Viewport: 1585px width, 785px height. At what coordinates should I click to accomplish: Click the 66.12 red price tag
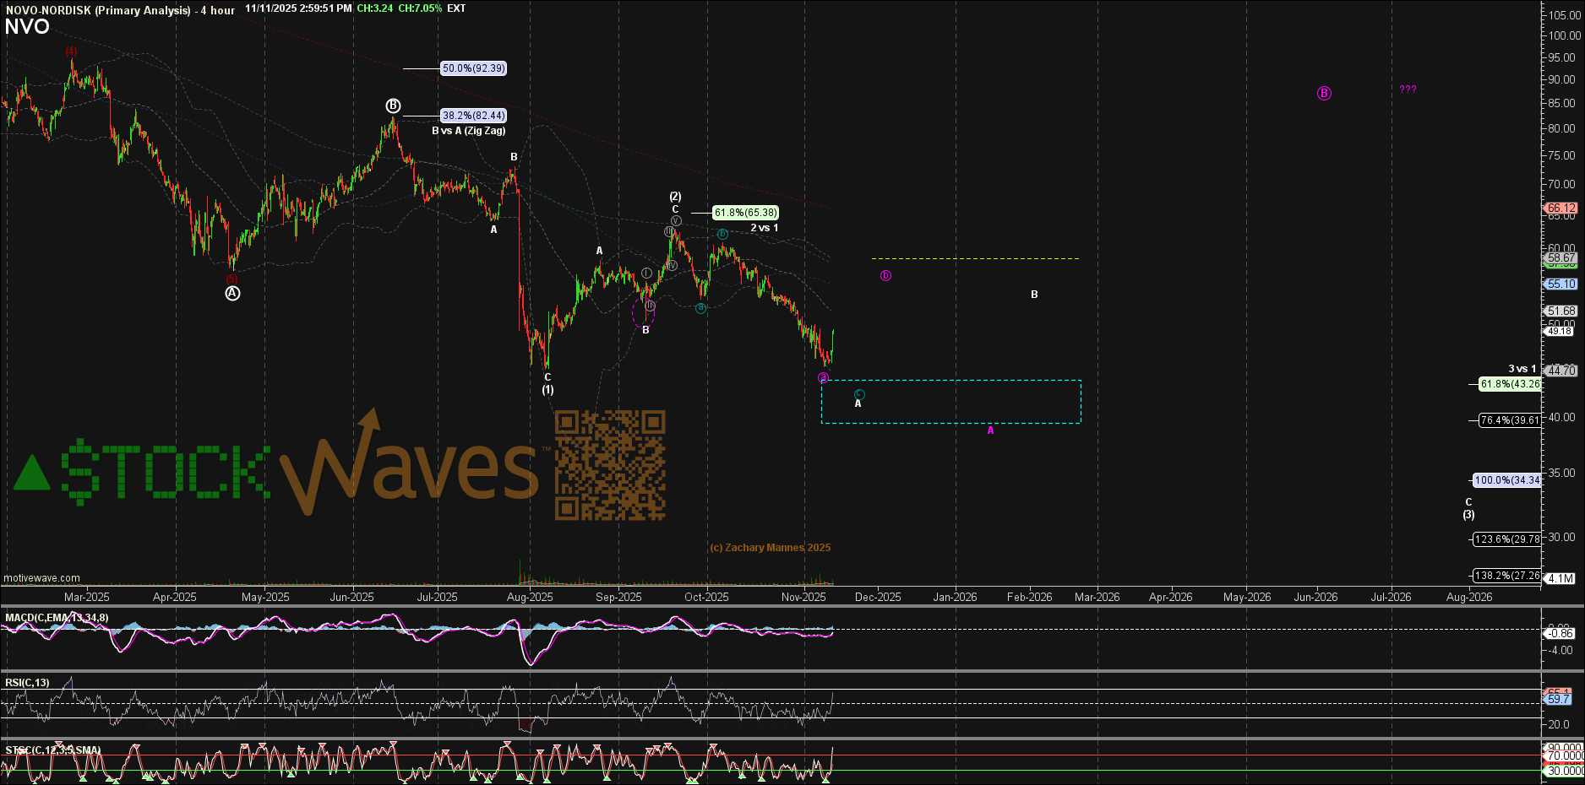pos(1561,208)
